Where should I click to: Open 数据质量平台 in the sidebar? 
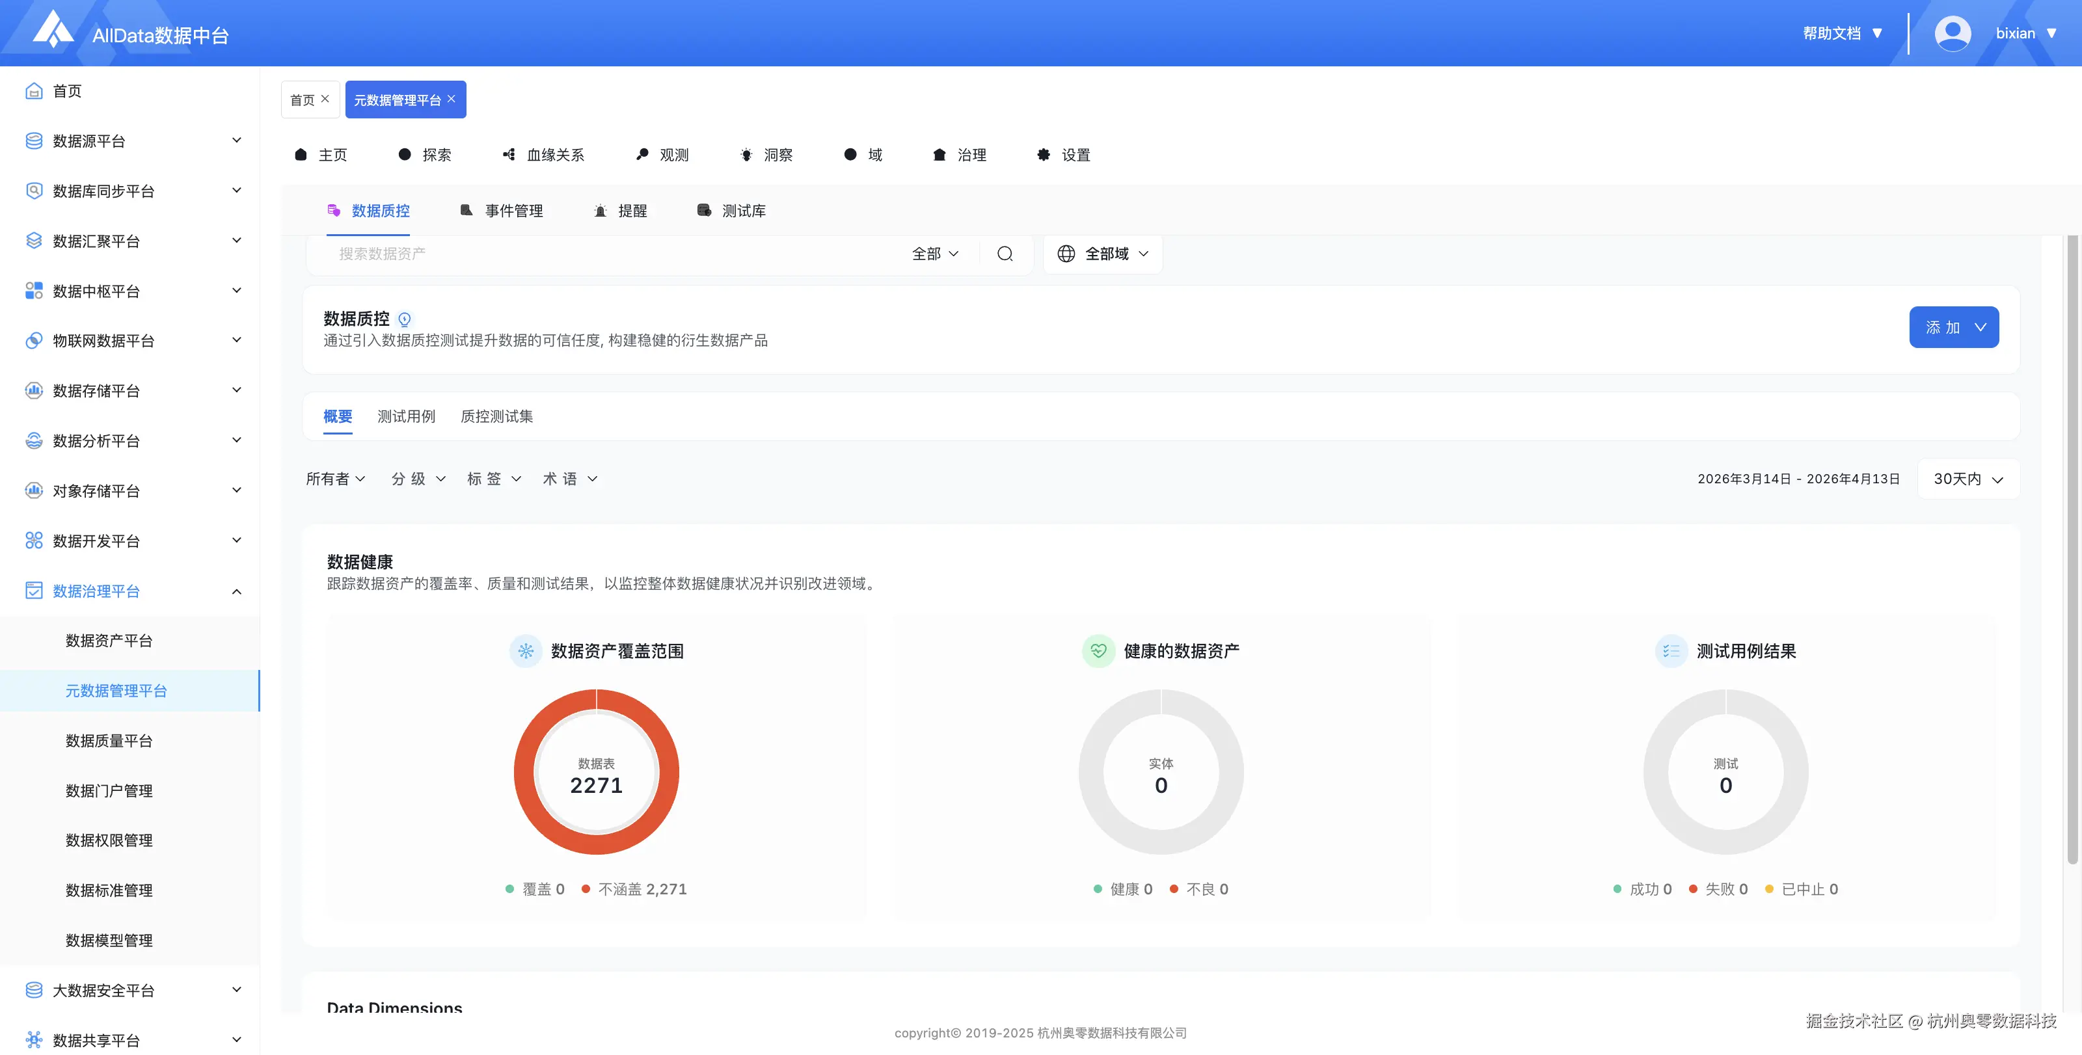click(x=108, y=740)
